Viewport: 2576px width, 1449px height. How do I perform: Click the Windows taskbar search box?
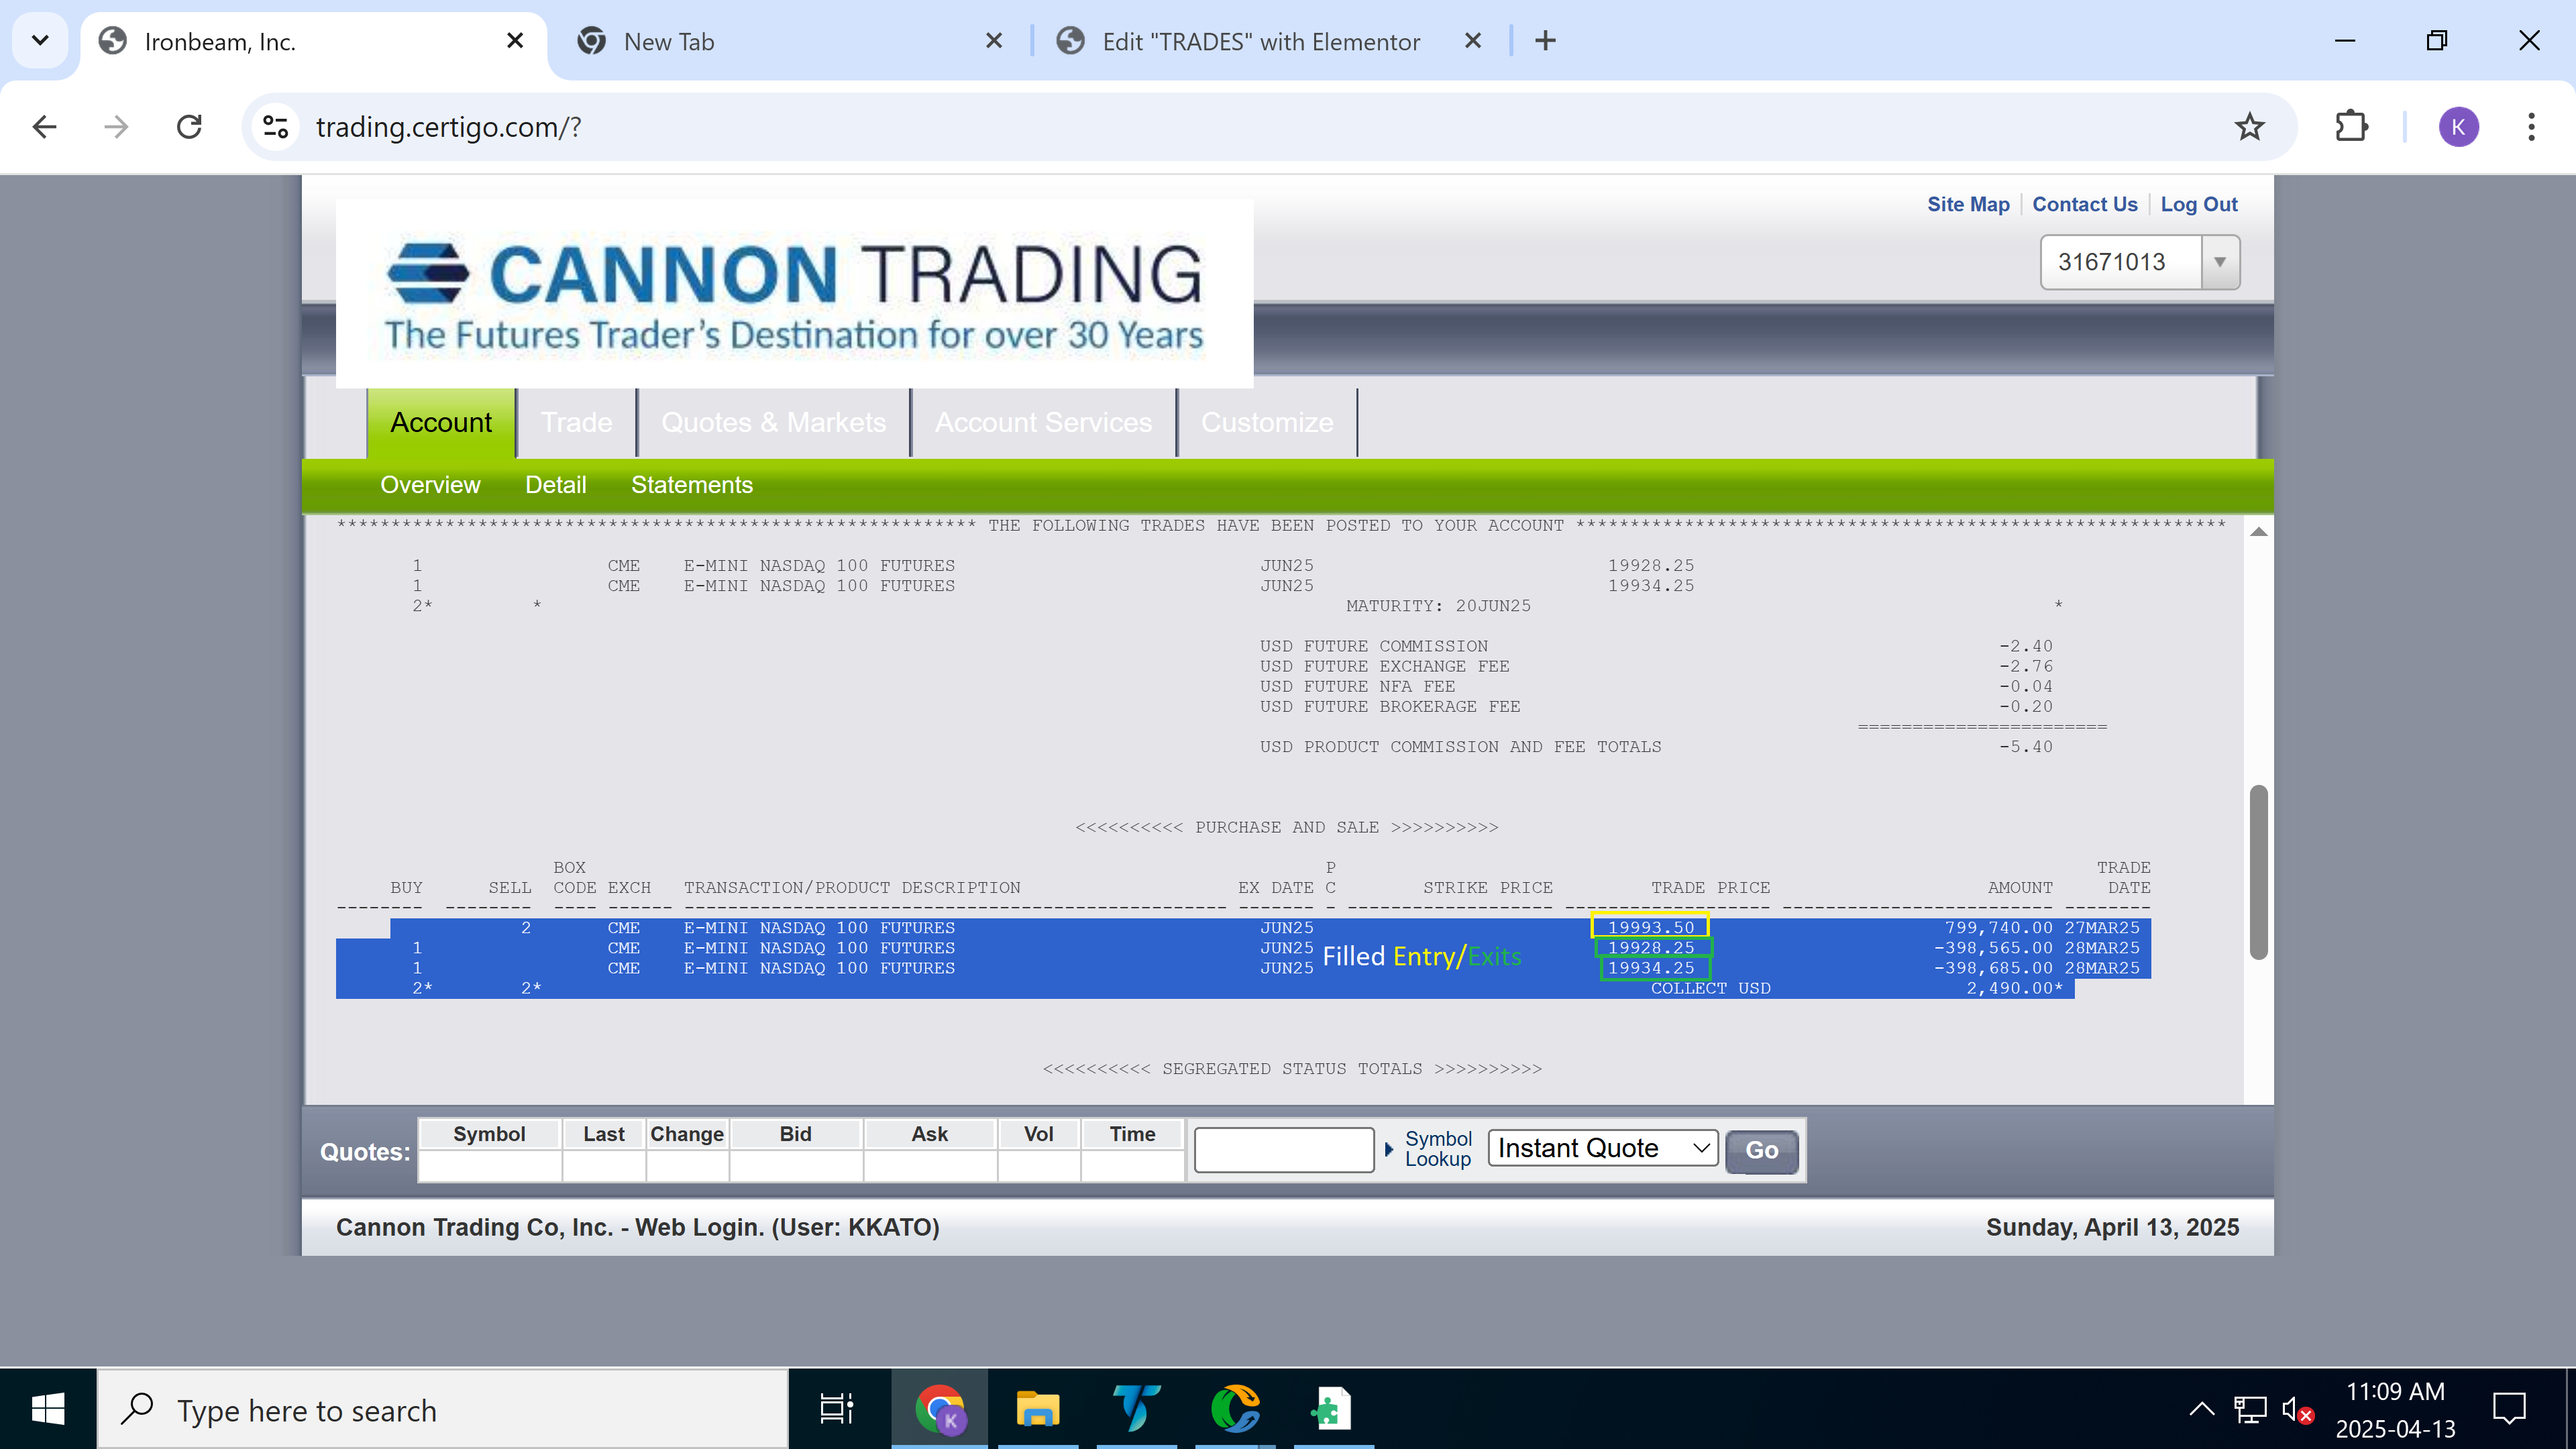click(443, 1409)
